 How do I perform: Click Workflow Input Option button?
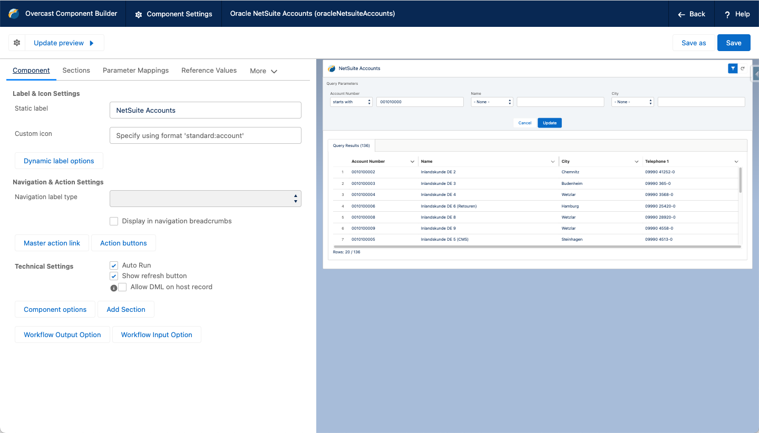(x=157, y=335)
